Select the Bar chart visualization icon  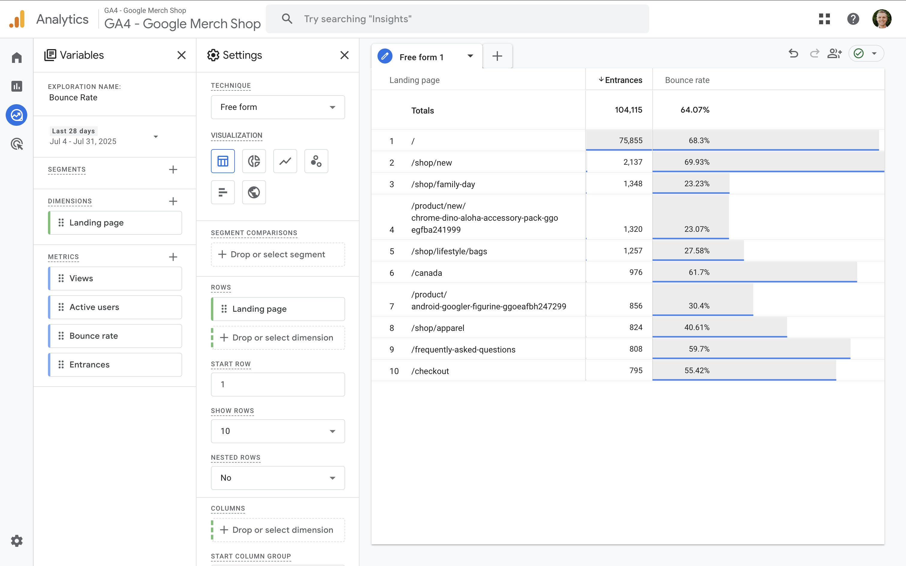click(223, 192)
